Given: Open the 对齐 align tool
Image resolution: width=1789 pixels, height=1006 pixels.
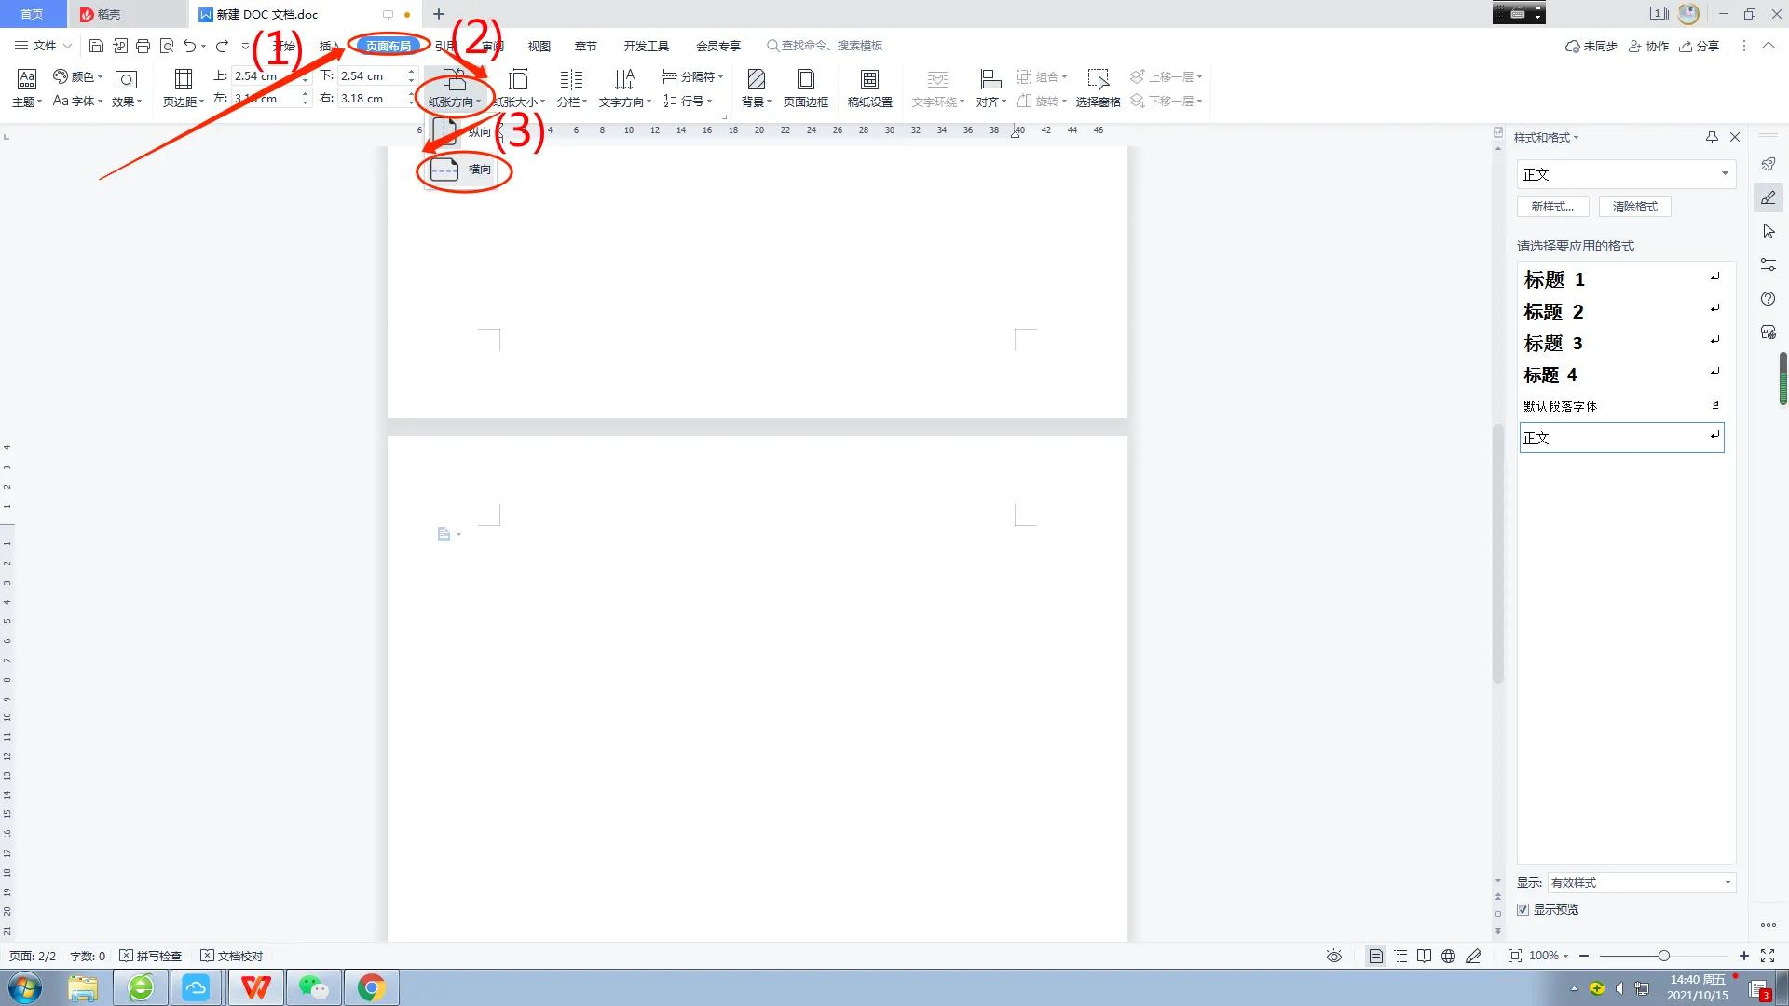Looking at the screenshot, I should 990,88.
